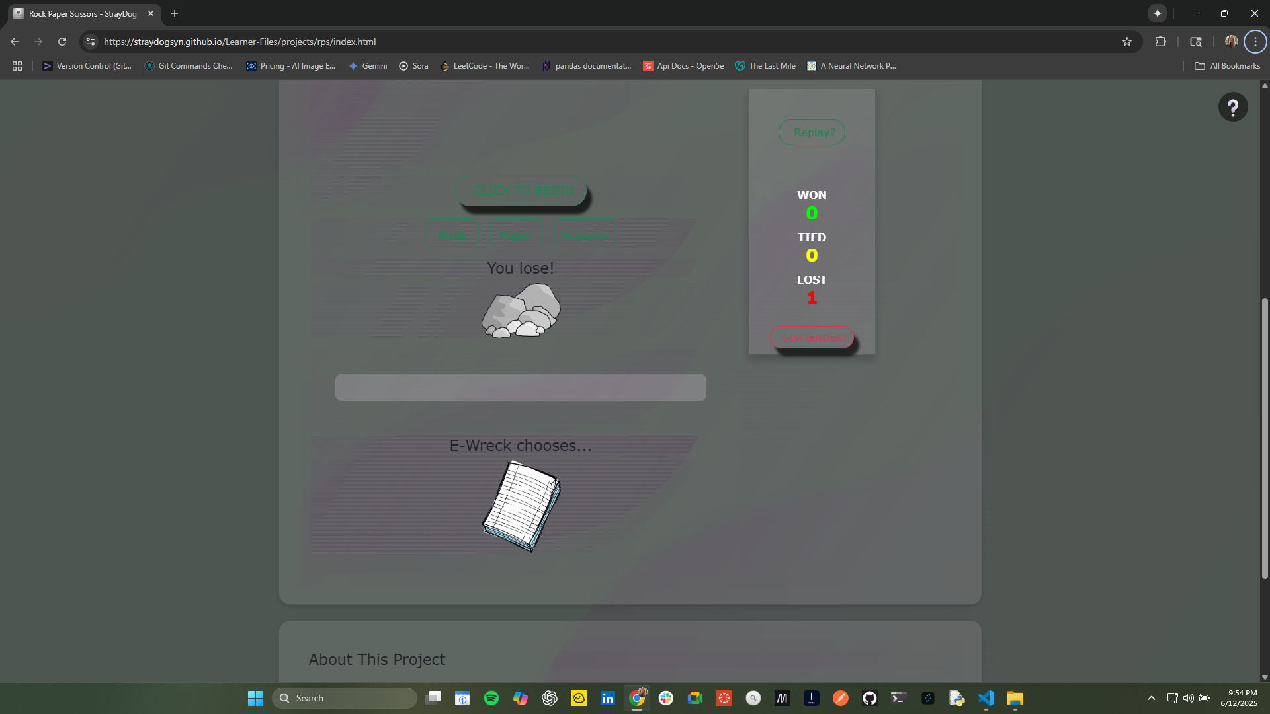Image resolution: width=1270 pixels, height=714 pixels.
Task: Bookmark this page with the star icon
Action: [x=1127, y=42]
